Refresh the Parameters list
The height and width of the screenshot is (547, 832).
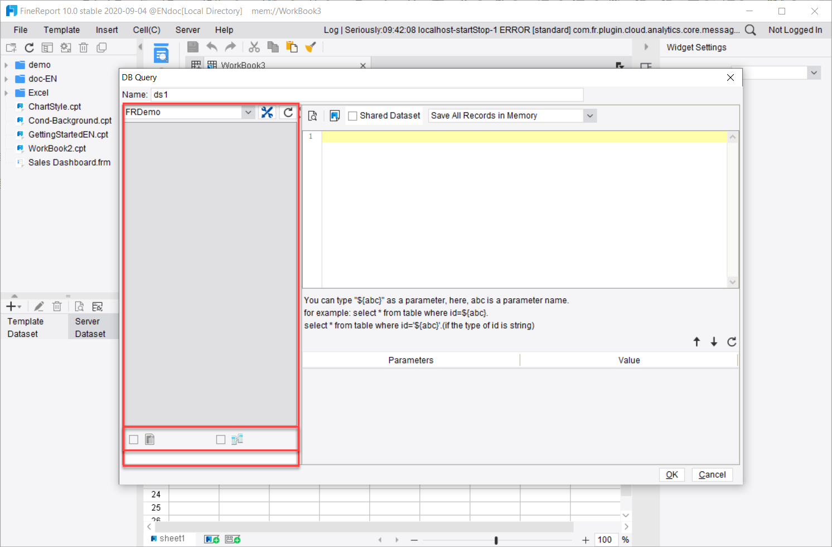732,342
